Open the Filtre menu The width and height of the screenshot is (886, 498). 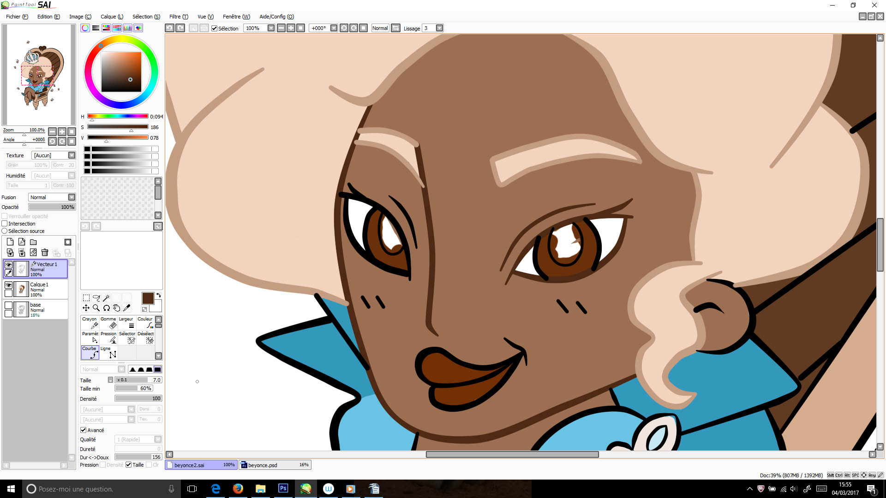pyautogui.click(x=178, y=17)
